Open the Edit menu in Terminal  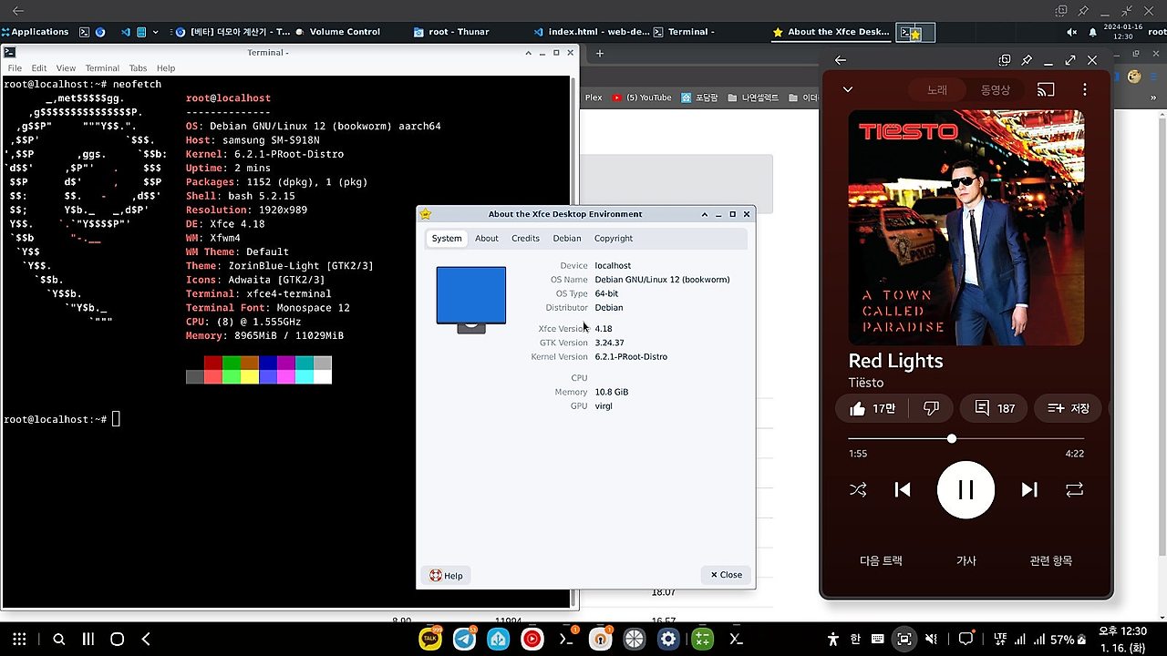[39, 68]
